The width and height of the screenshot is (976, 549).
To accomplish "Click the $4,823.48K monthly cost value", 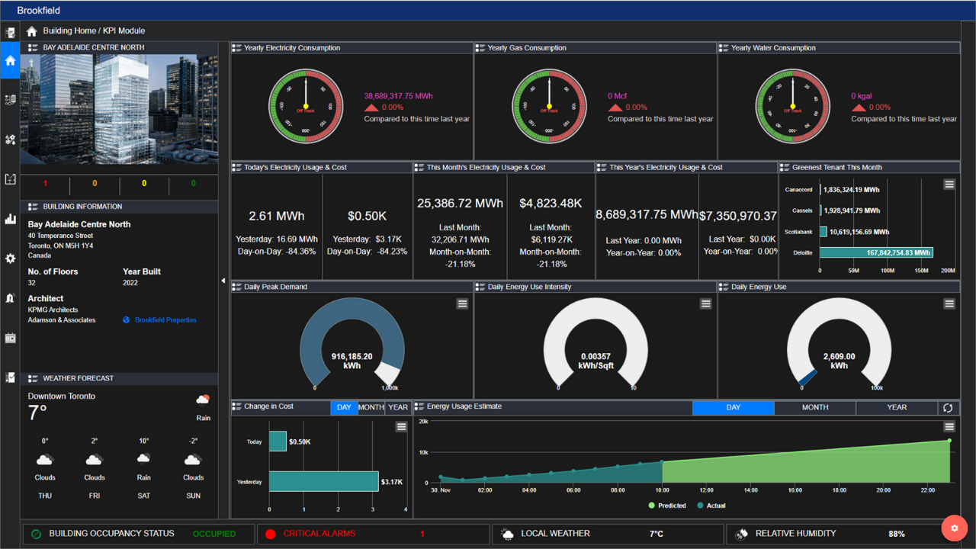I will [551, 204].
